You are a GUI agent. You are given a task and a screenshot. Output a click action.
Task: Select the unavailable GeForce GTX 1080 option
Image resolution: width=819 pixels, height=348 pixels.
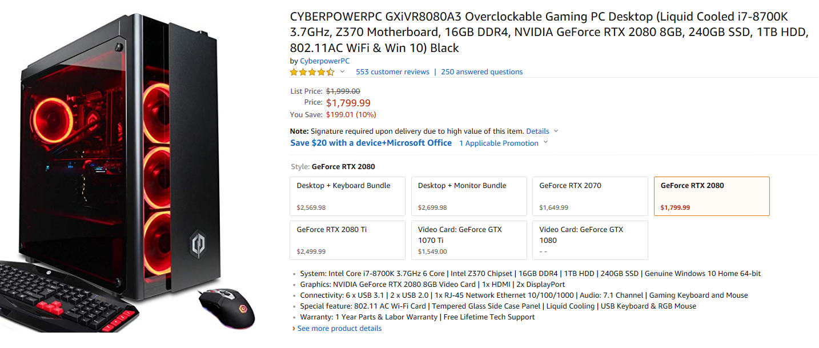tap(590, 240)
